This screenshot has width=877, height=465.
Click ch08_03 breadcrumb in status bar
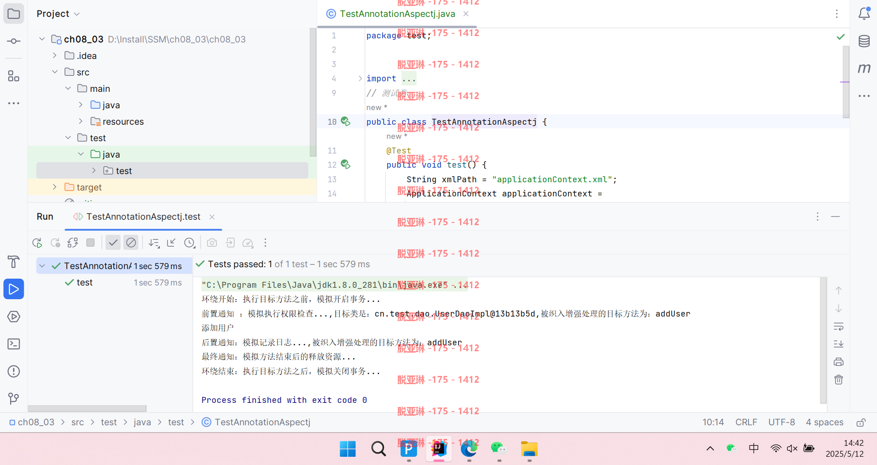[x=32, y=423]
